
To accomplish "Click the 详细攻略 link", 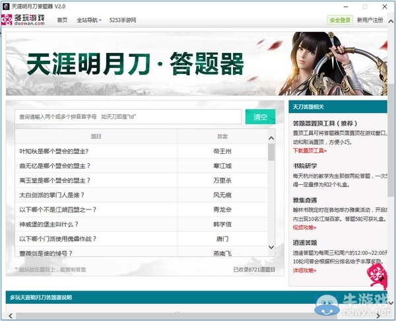I will coord(304,270).
